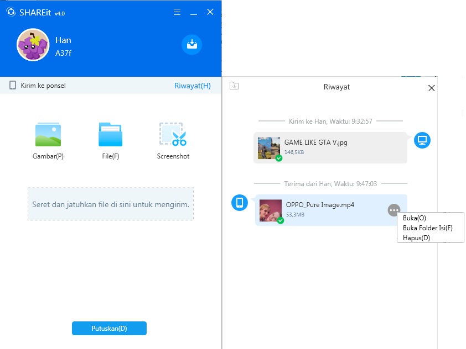Click the 146,5KB file size text
Screen dimensions: 466x349
click(x=294, y=152)
